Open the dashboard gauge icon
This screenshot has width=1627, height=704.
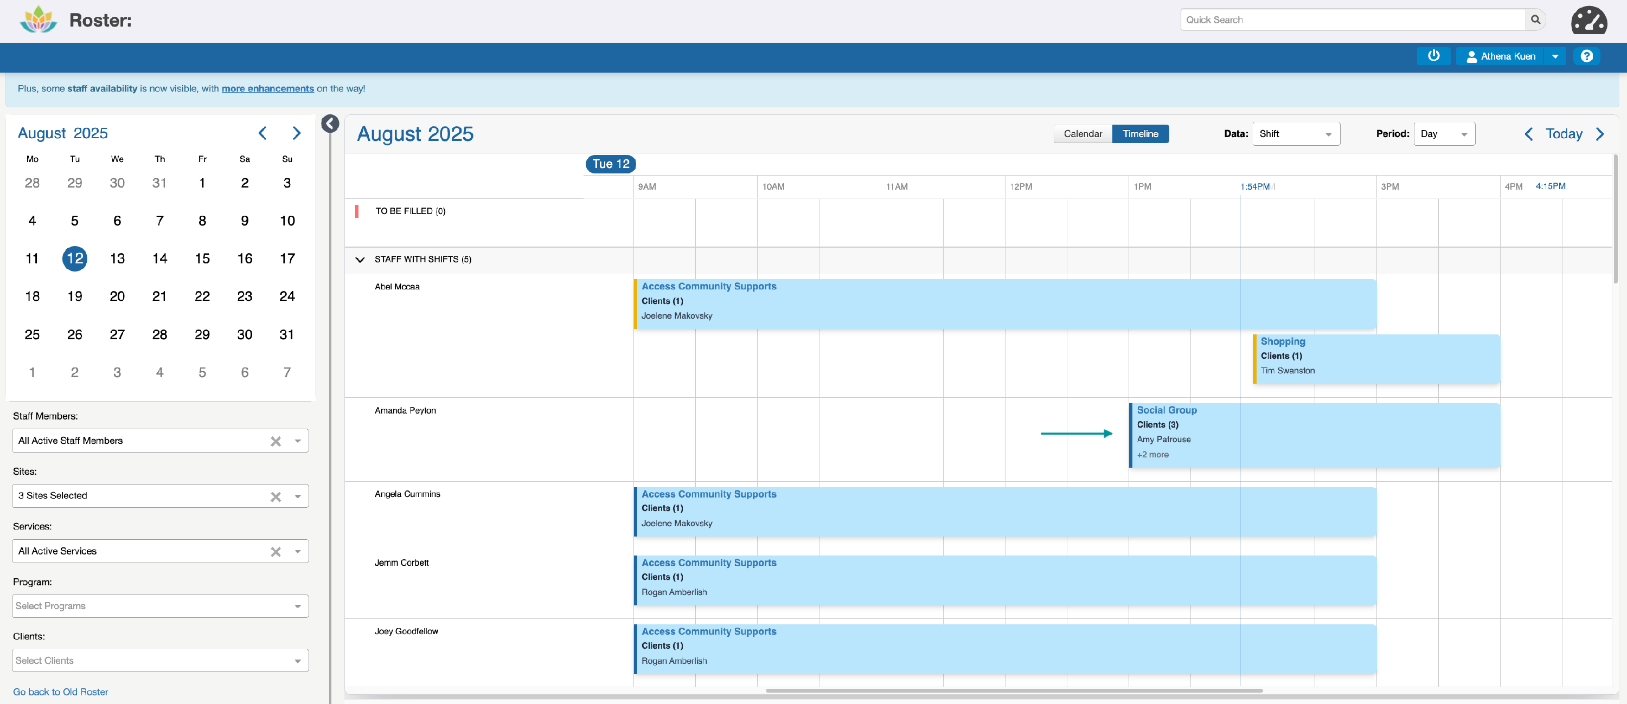1588,20
